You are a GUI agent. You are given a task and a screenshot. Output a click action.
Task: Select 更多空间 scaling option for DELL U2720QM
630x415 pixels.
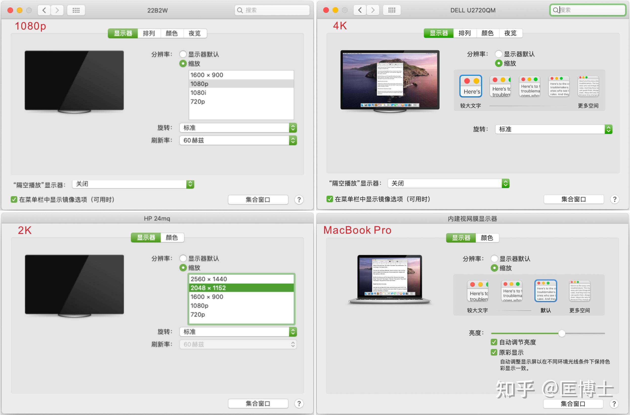pyautogui.click(x=588, y=86)
